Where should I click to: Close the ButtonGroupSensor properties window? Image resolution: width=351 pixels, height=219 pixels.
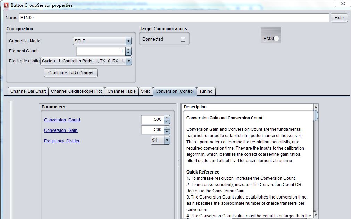(343, 3)
